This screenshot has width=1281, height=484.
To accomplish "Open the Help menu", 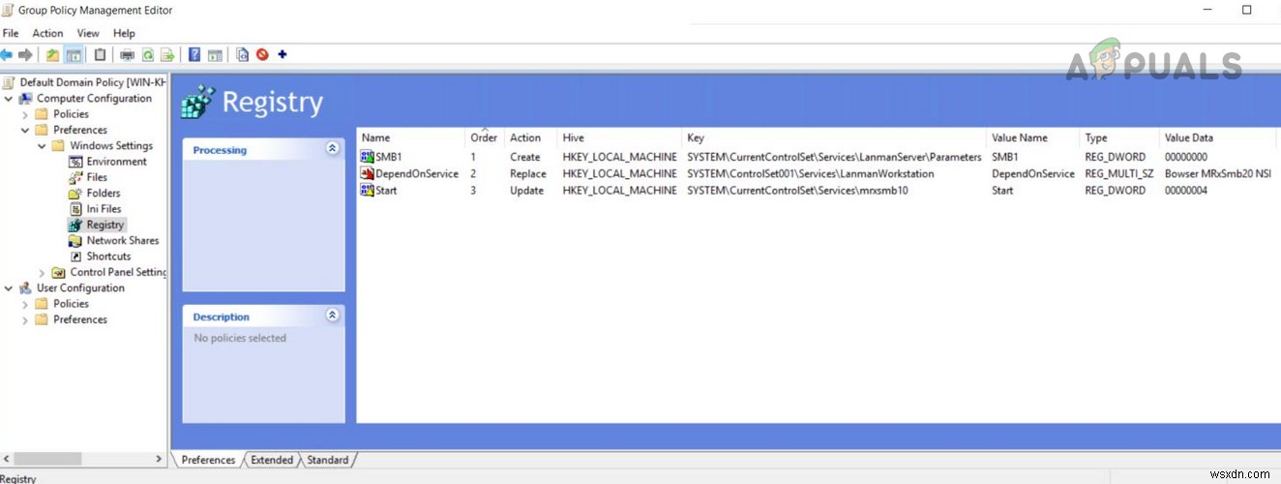I will pyautogui.click(x=124, y=33).
